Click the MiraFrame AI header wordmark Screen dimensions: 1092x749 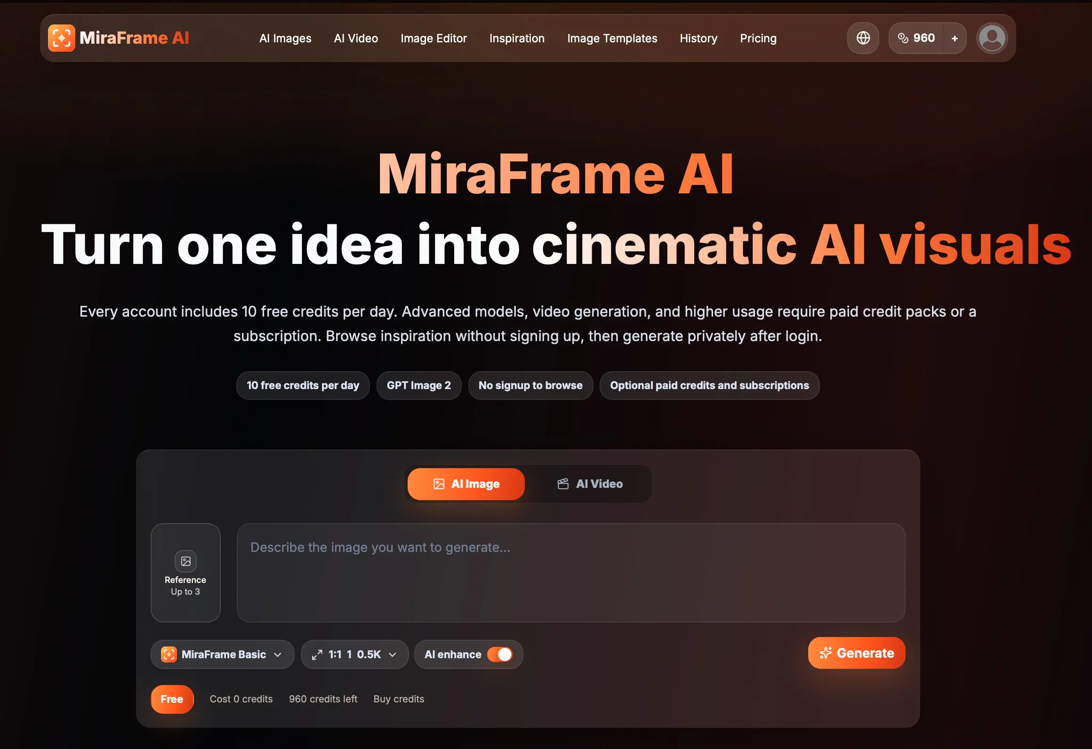(134, 38)
